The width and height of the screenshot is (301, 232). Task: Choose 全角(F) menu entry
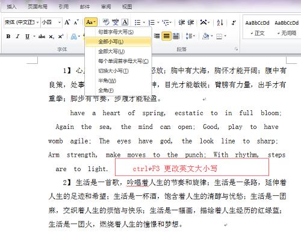pyautogui.click(x=118, y=90)
